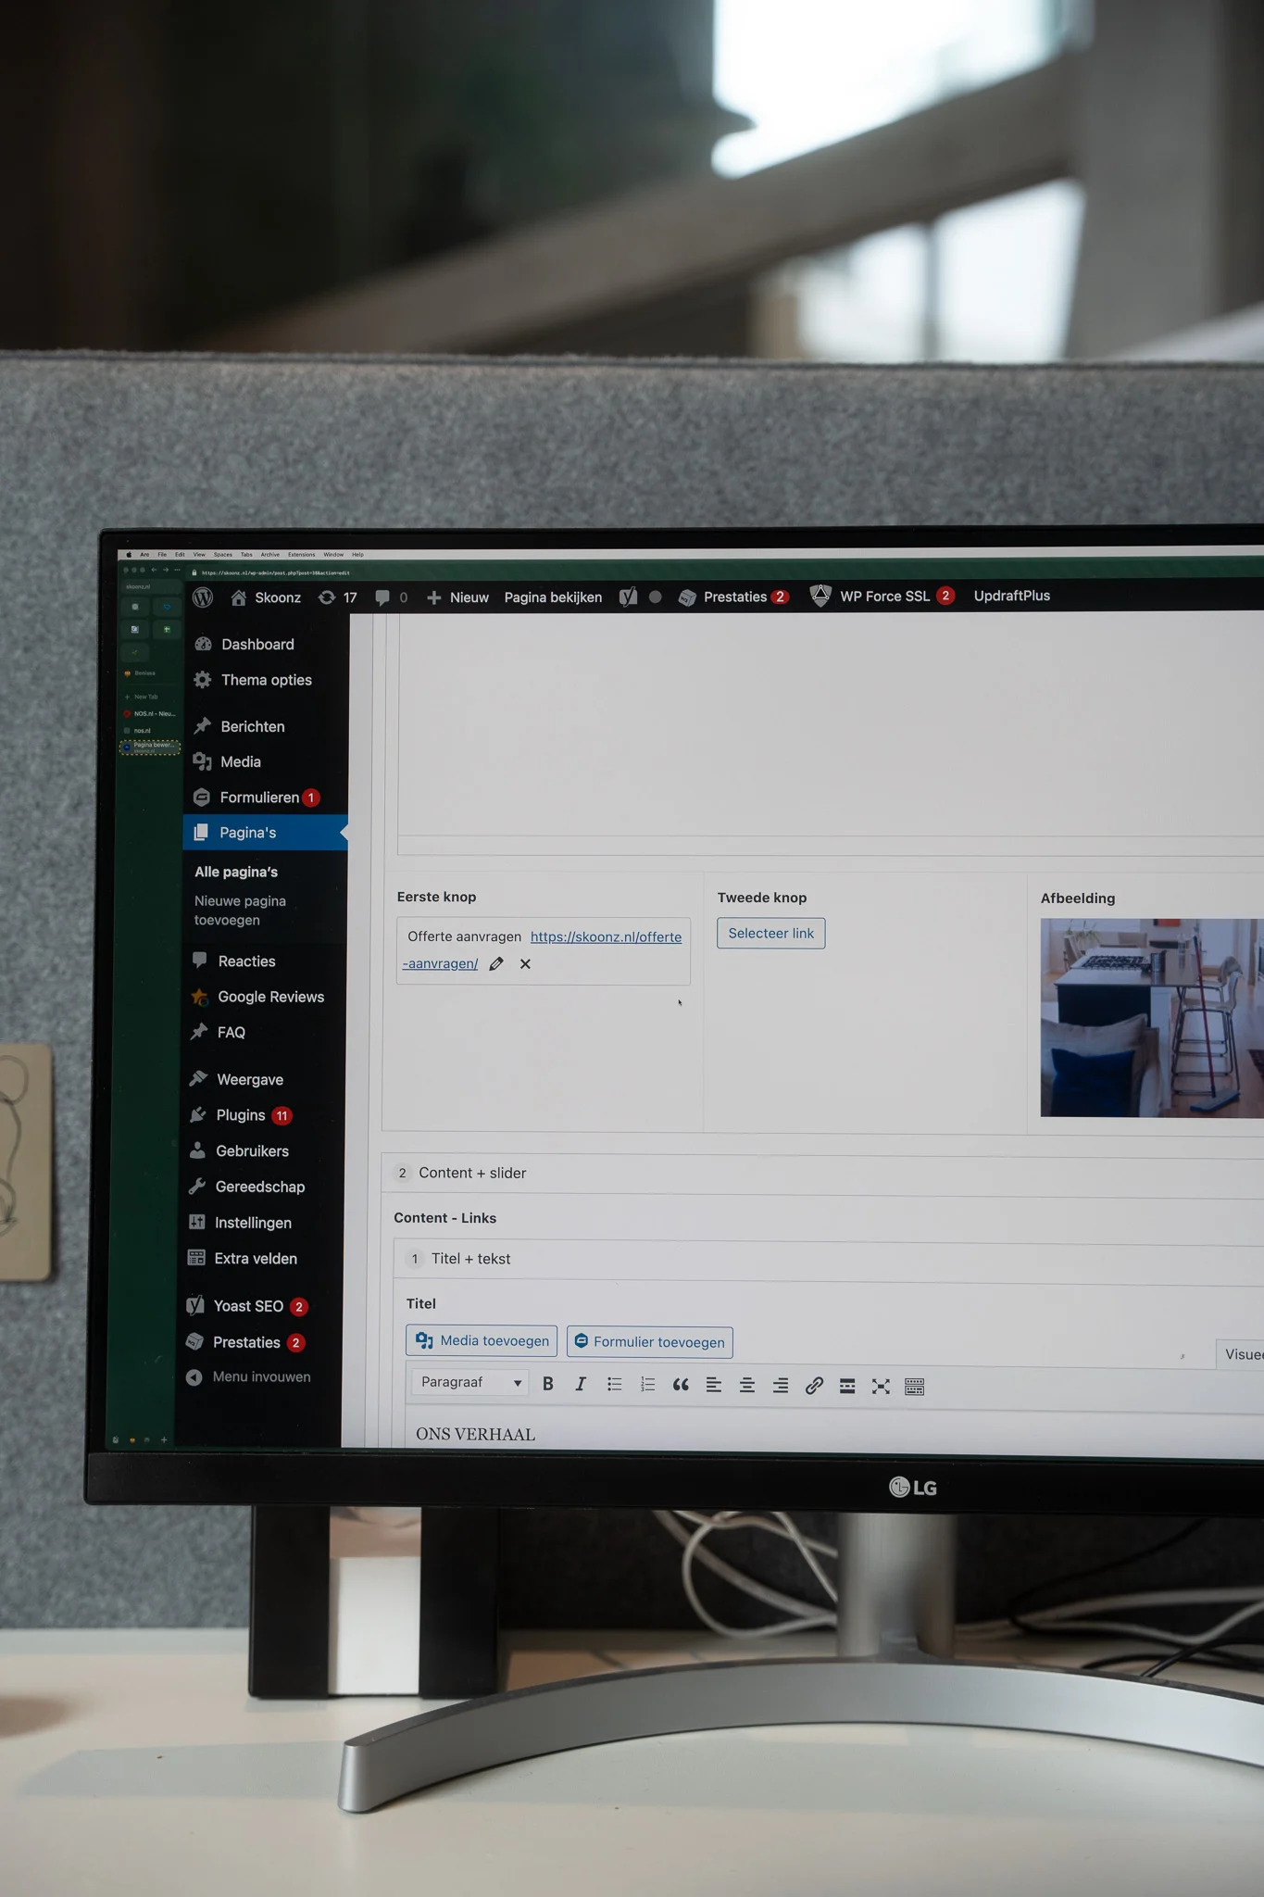This screenshot has height=1897, width=1264.
Task: Open the Plugins menu
Action: click(x=241, y=1115)
